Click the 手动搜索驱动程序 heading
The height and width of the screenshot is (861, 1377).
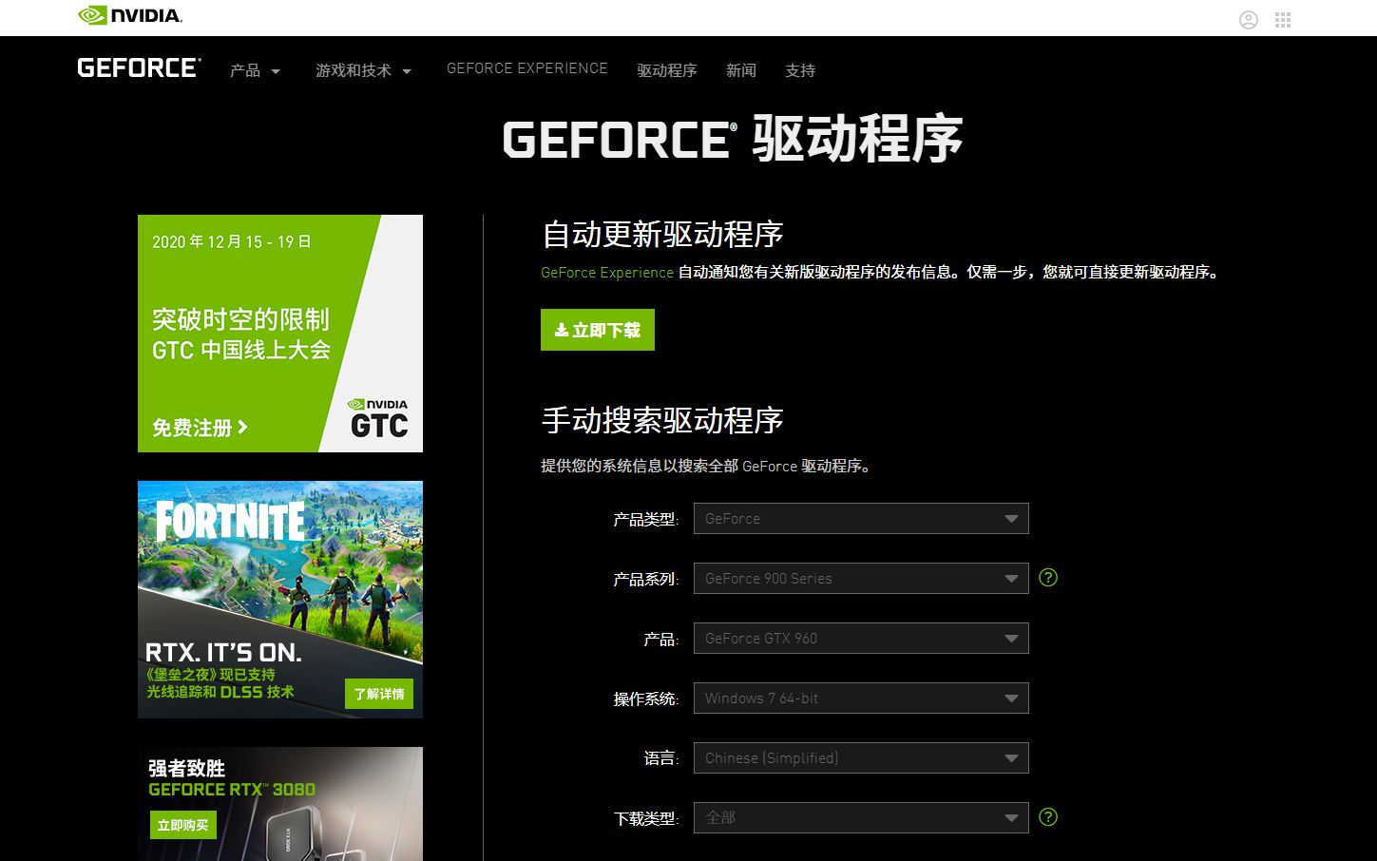[x=662, y=420]
